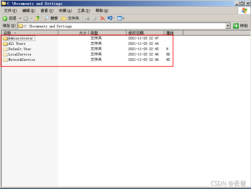Click the LocalService folder name

pyautogui.click(x=20, y=54)
